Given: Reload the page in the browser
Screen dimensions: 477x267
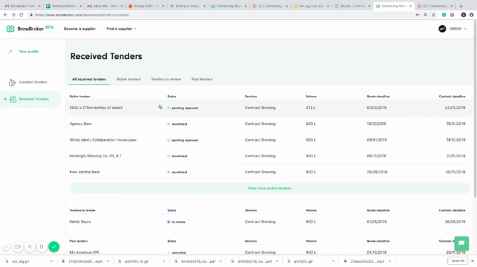Looking at the screenshot, I should pyautogui.click(x=21, y=15).
